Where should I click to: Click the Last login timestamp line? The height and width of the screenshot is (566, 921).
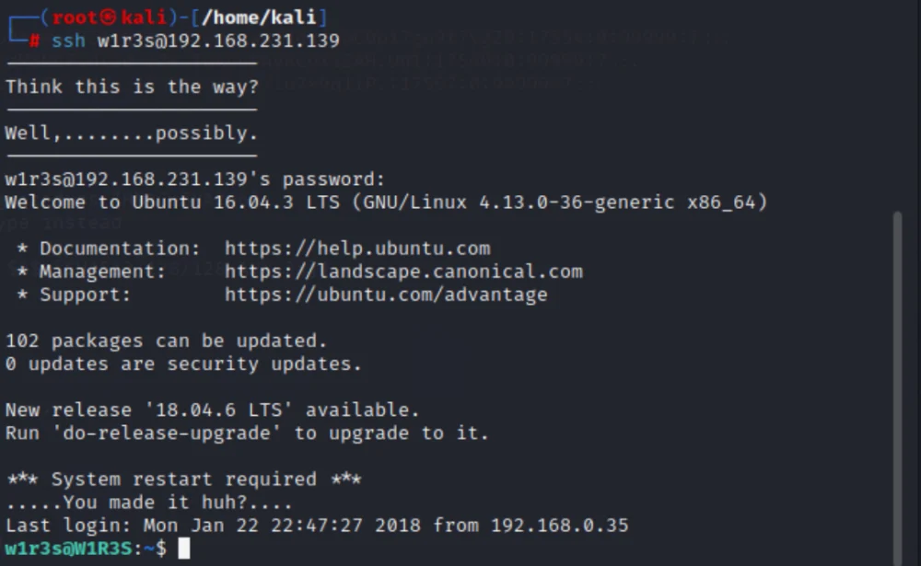click(x=317, y=525)
